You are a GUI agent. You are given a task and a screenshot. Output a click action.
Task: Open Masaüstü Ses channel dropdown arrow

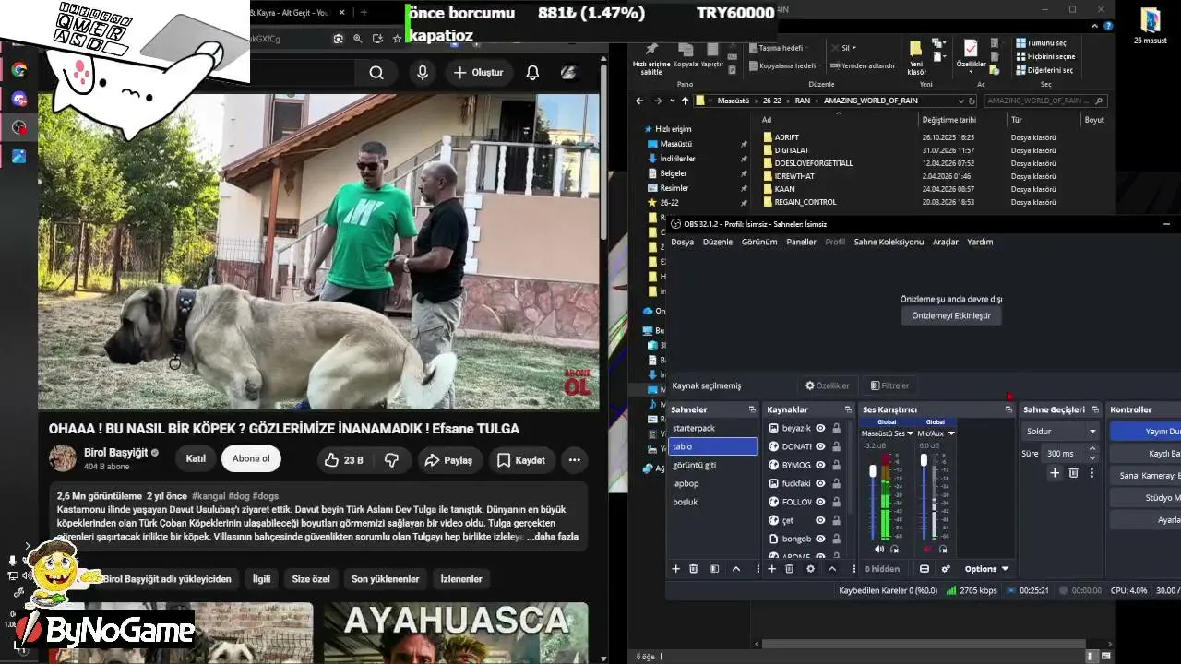tap(911, 433)
